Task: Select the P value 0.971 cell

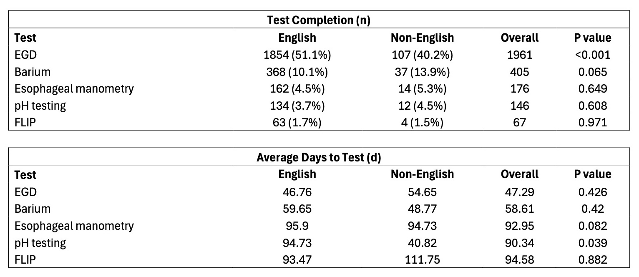Action: [x=592, y=123]
